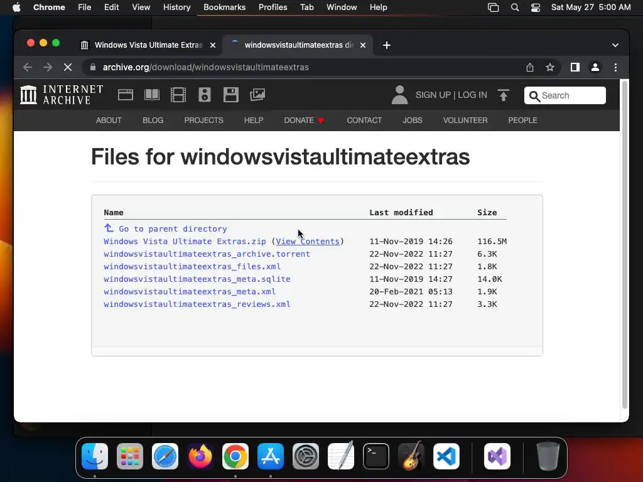Open windowsvistaultimateextras_reviews.xml
The image size is (643, 482).
pos(197,304)
